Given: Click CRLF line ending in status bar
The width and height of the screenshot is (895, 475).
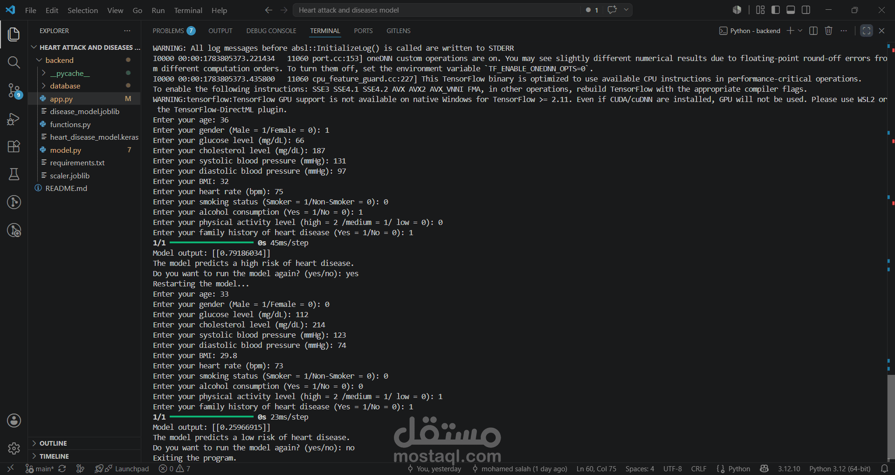Looking at the screenshot, I should [698, 468].
